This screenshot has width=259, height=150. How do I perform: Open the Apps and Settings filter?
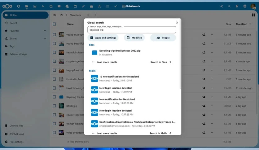(x=103, y=38)
